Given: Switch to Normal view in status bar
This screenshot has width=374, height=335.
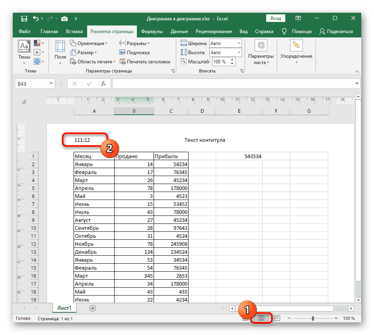Looking at the screenshot, I should [x=246, y=318].
